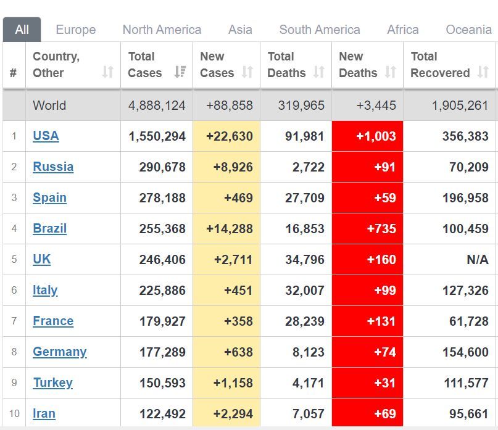The width and height of the screenshot is (498, 430).
Task: Click the USA new deaths red cell
Action: 367,136
